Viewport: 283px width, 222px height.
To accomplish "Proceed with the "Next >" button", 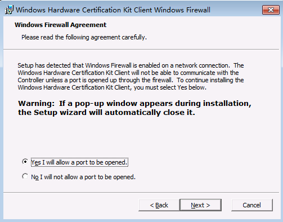I will coord(200,205).
